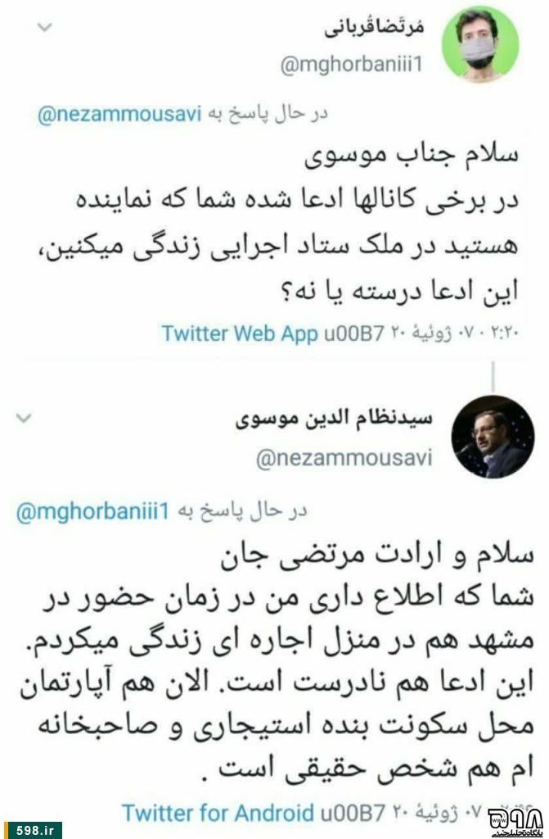Viewport: 549px width, 839px height.
Task: Click the 598 site logo at bottom right
Action: 516,821
